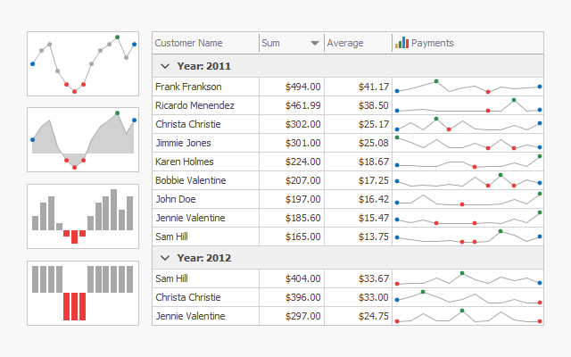Select the Ricardo Menendez row name
Image resolution: width=571 pixels, height=357 pixels.
[x=194, y=105]
